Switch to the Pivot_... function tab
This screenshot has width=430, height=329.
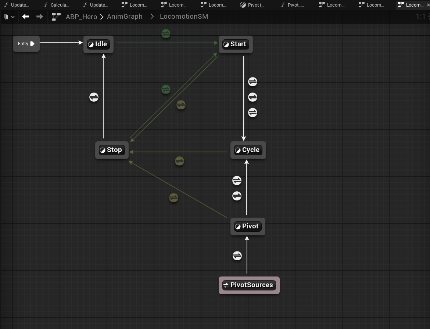[293, 5]
